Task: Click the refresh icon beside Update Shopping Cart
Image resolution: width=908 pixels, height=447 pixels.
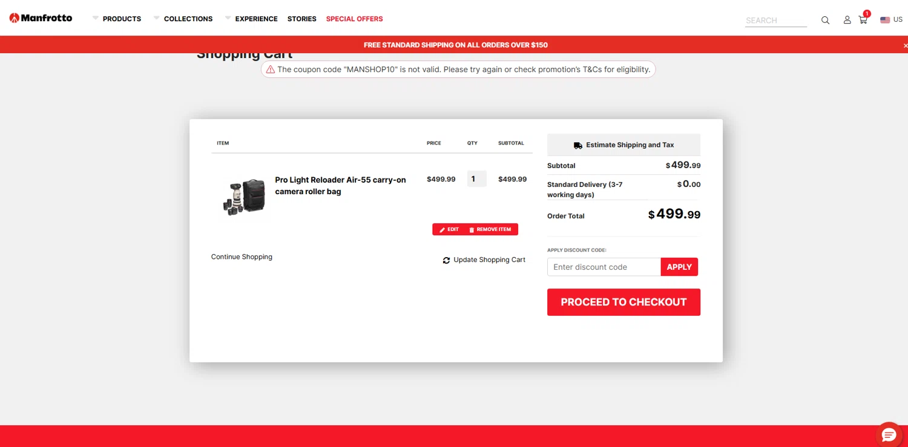Action: click(x=446, y=260)
